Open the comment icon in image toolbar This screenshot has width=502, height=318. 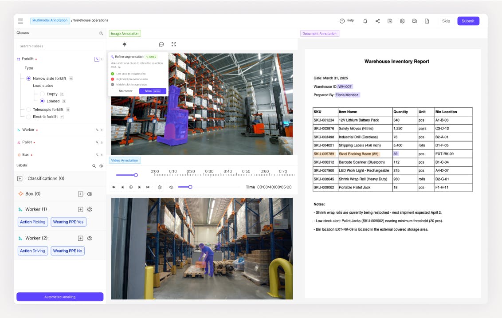click(x=161, y=44)
